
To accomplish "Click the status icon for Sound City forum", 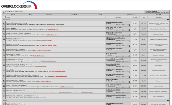I will pyautogui.click(x=4, y=70).
